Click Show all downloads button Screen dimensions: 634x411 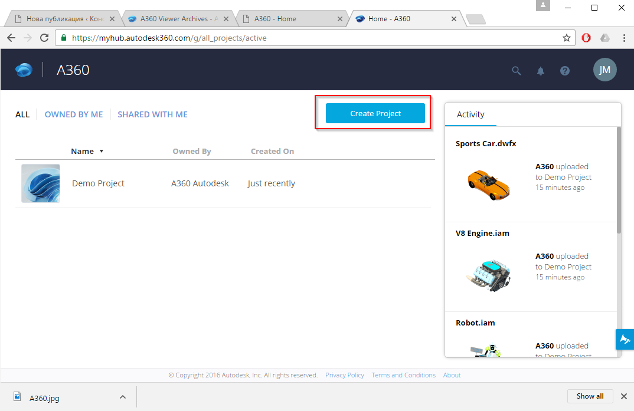pos(590,396)
